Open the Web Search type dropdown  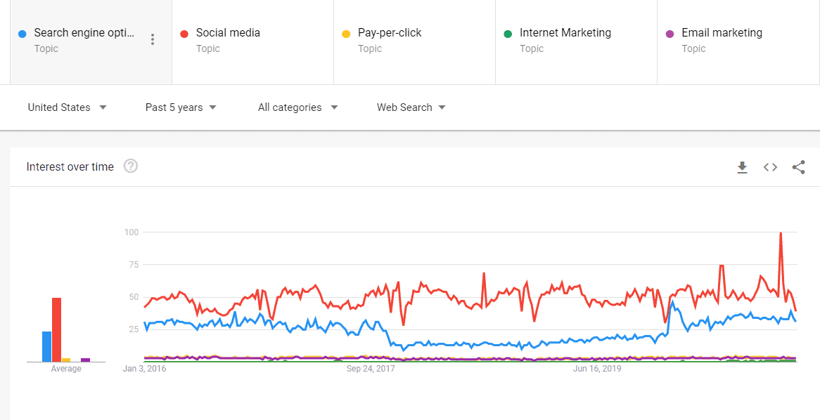(411, 107)
